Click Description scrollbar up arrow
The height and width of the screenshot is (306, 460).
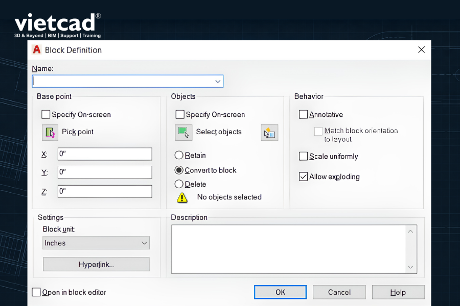[410, 232]
